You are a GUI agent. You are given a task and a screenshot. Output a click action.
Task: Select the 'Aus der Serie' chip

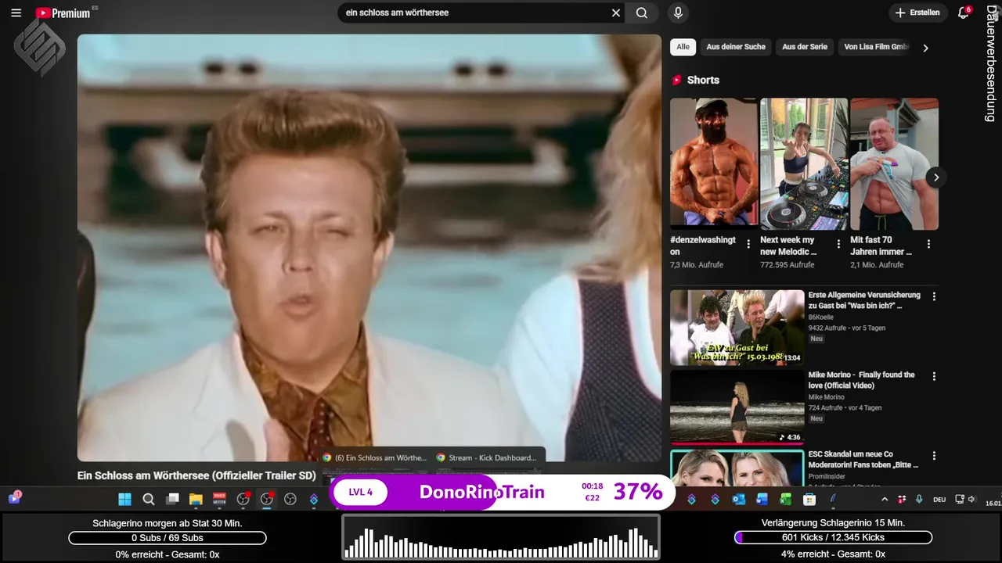click(x=805, y=47)
